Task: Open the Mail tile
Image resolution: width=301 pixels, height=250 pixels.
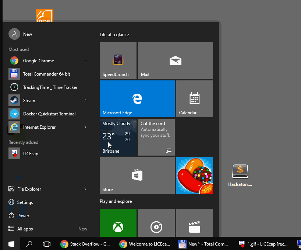Action: coord(175,60)
